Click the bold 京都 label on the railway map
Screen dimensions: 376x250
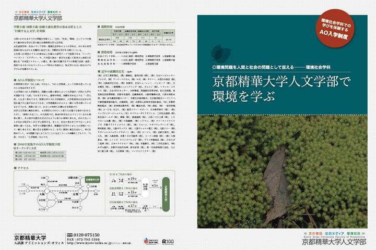pyautogui.click(x=76, y=194)
